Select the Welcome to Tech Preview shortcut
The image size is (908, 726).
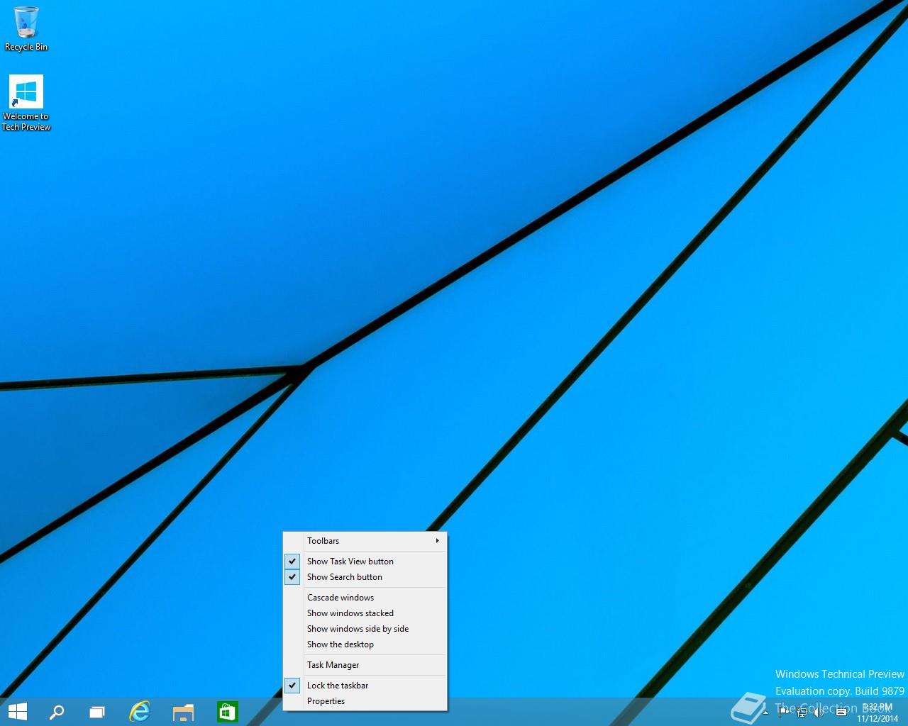point(26,104)
